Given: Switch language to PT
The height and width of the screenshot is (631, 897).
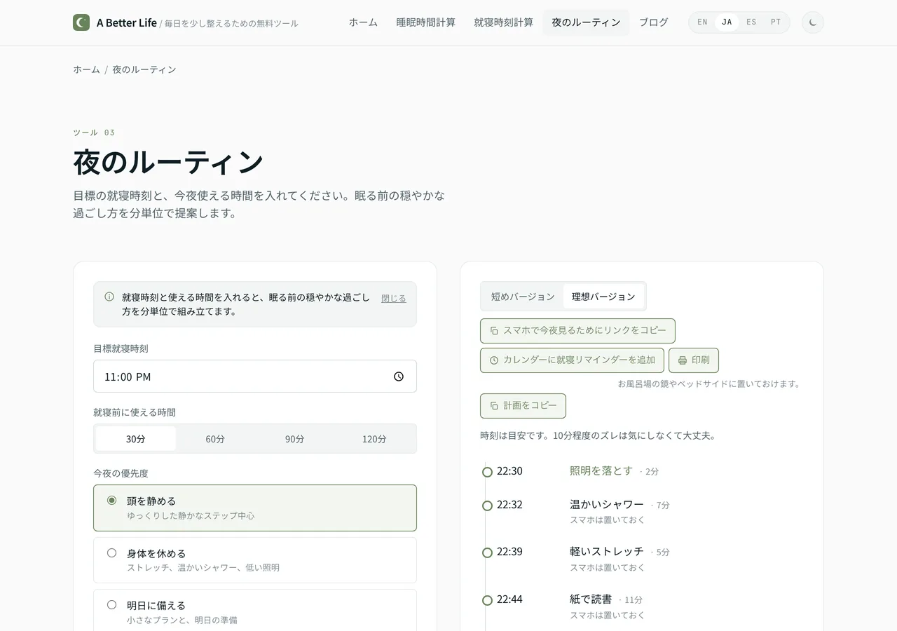Looking at the screenshot, I should 776,22.
